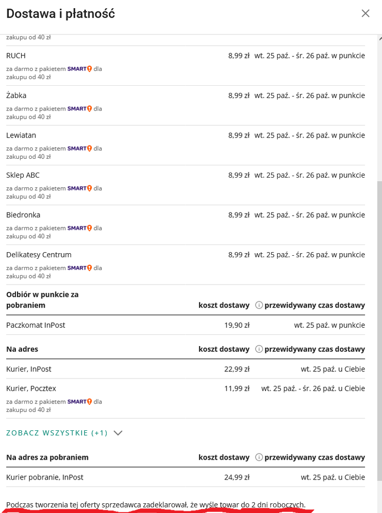Click delivery time info icon in Na adres header

point(259,349)
